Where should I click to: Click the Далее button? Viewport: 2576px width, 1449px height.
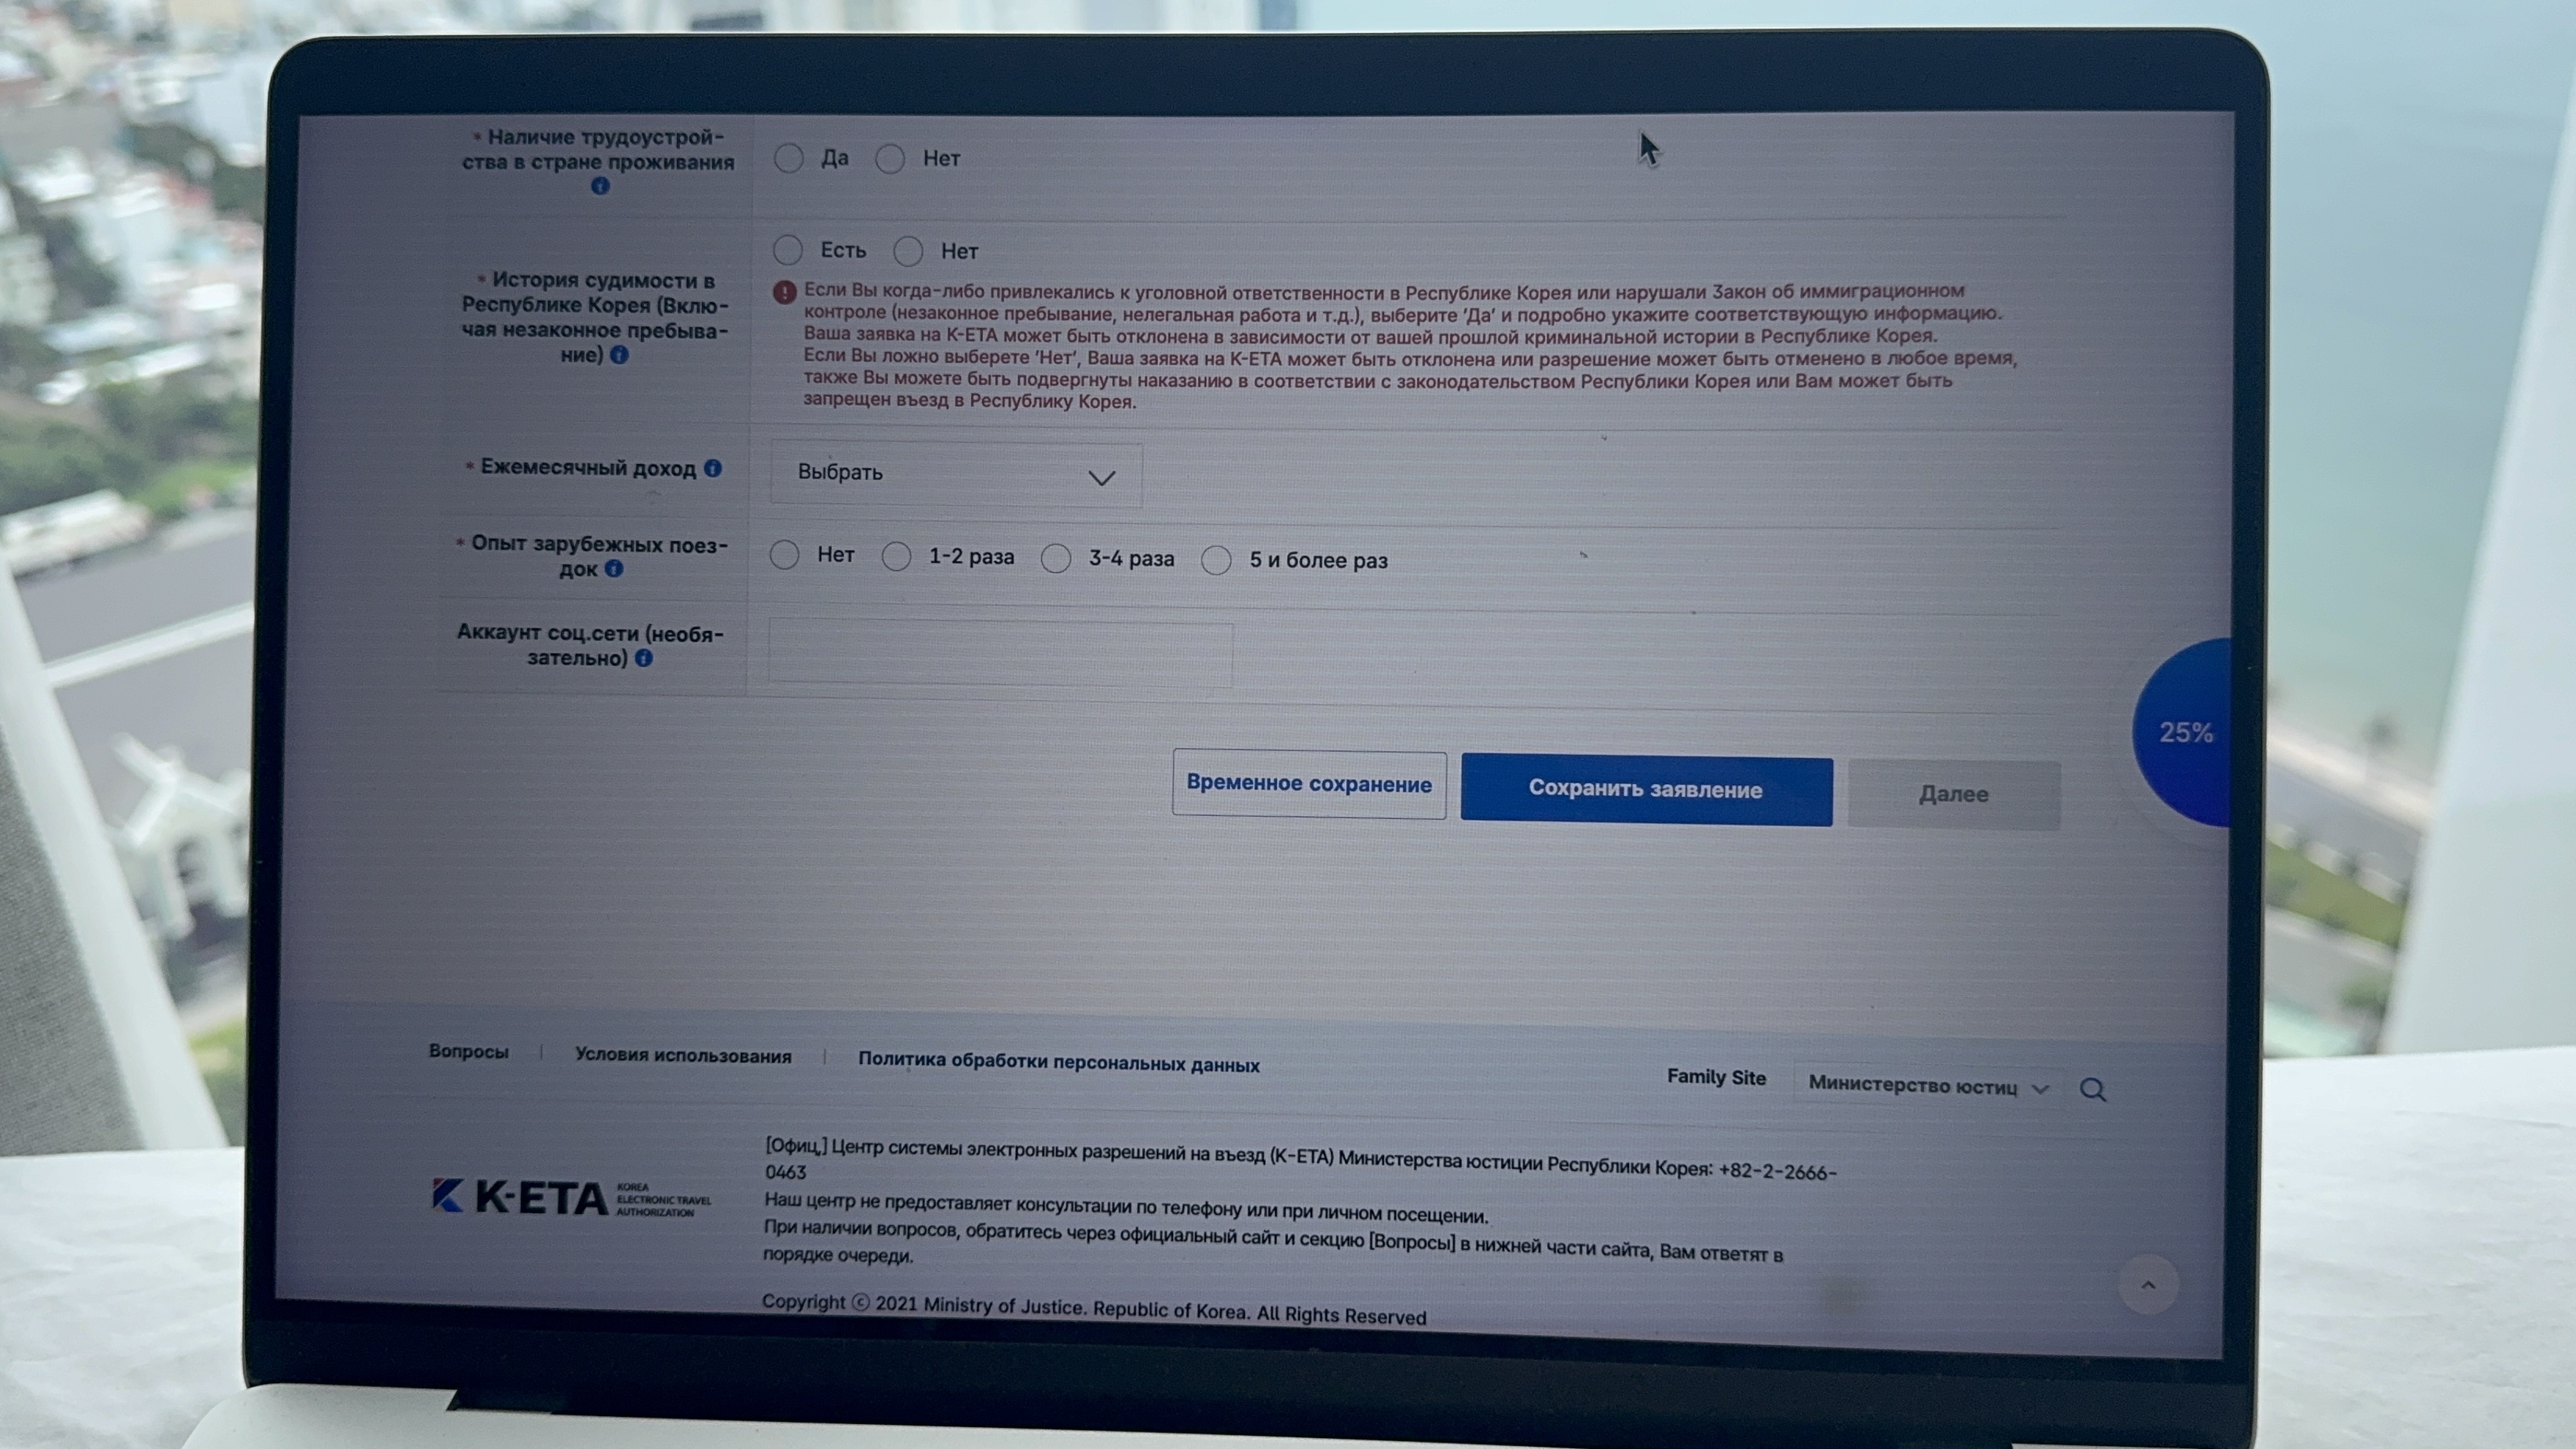pos(1953,795)
